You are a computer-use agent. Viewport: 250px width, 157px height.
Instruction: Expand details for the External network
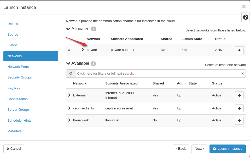pos(69,95)
